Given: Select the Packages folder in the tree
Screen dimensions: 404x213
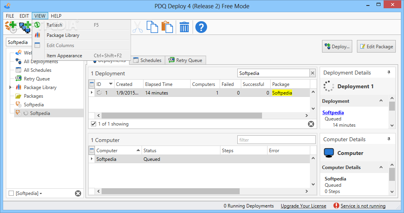Looking at the screenshot, I should [x=33, y=96].
